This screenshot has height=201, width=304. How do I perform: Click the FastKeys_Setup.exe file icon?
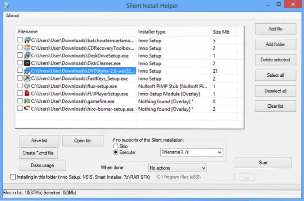[27, 78]
